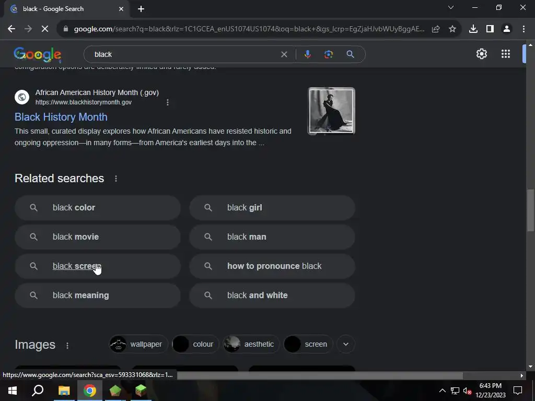
Task: Open the https://www.blackhistorymonth.gov URL text
Action: [84, 102]
